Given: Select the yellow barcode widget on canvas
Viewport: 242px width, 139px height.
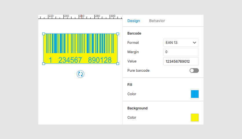Looking at the screenshot, I should coord(80,49).
